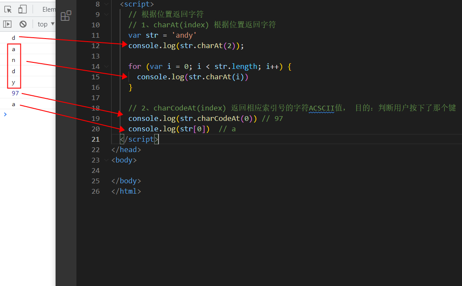This screenshot has height=286, width=462.
Task: Click the logged value 97 in the console
Action: (x=15, y=93)
